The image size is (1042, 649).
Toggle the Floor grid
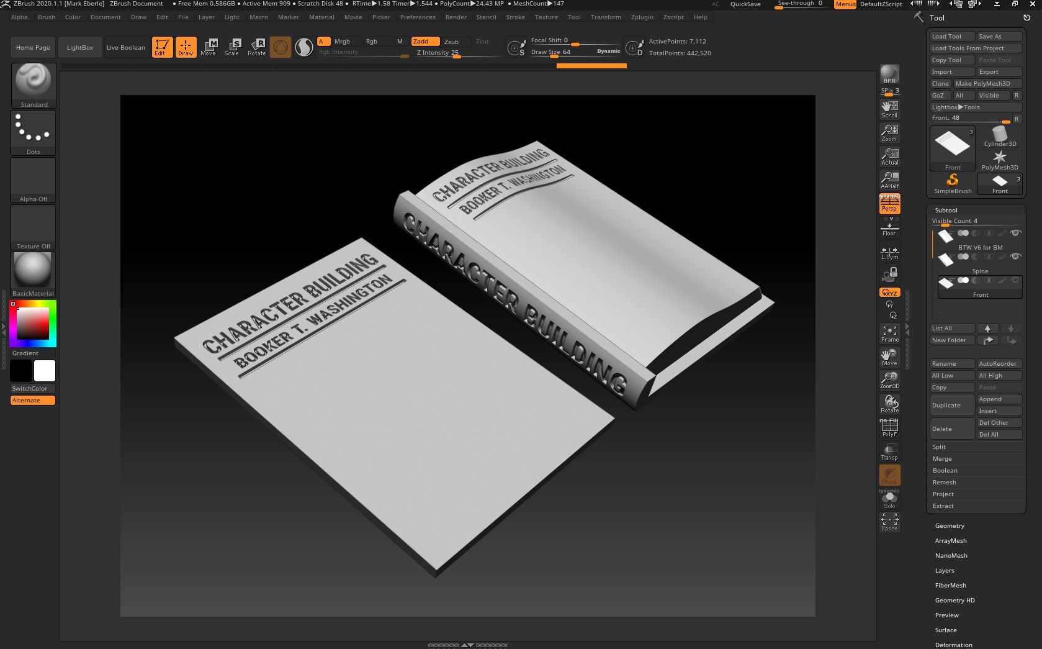[889, 227]
